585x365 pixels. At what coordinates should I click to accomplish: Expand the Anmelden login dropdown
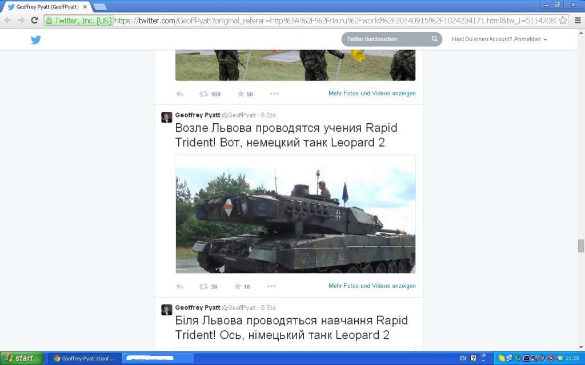click(x=545, y=39)
